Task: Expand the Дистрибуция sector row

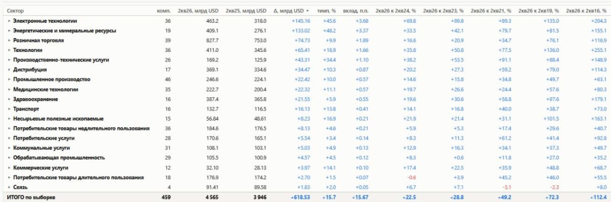Action: [9, 70]
